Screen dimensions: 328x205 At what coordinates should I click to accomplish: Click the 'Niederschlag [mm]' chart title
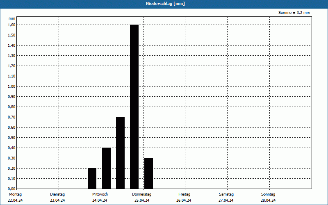(x=165, y=4)
